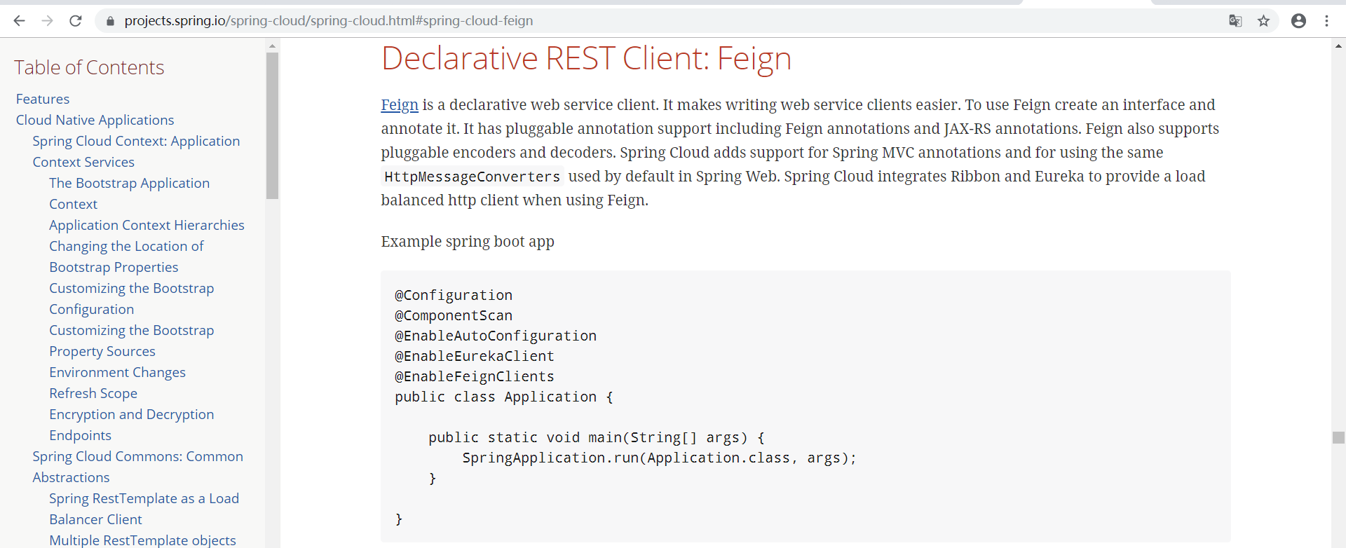Open Spring Cloud Commons: Common Abstractions
The height and width of the screenshot is (548, 1346).
pyautogui.click(x=137, y=467)
